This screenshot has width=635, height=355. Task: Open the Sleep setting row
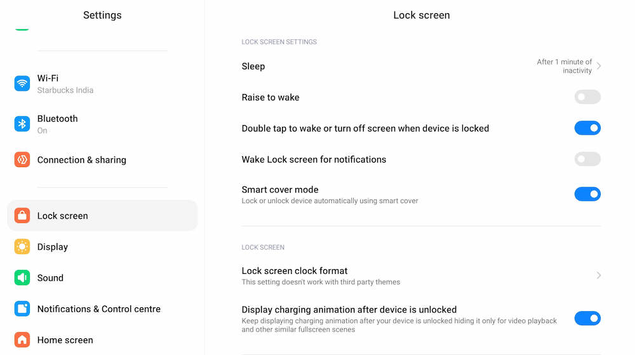[x=253, y=66]
